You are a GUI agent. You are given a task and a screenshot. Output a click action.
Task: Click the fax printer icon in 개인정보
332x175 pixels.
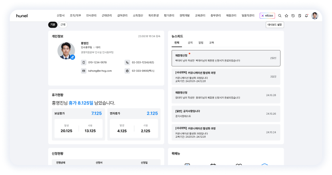pos(127,71)
